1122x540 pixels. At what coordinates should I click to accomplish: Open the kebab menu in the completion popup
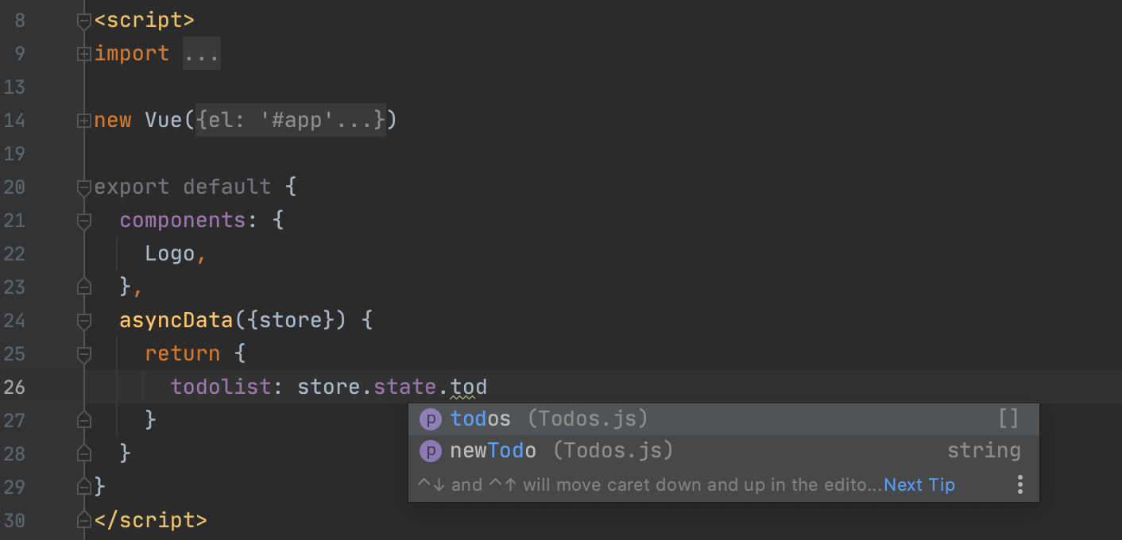pos(1019,484)
